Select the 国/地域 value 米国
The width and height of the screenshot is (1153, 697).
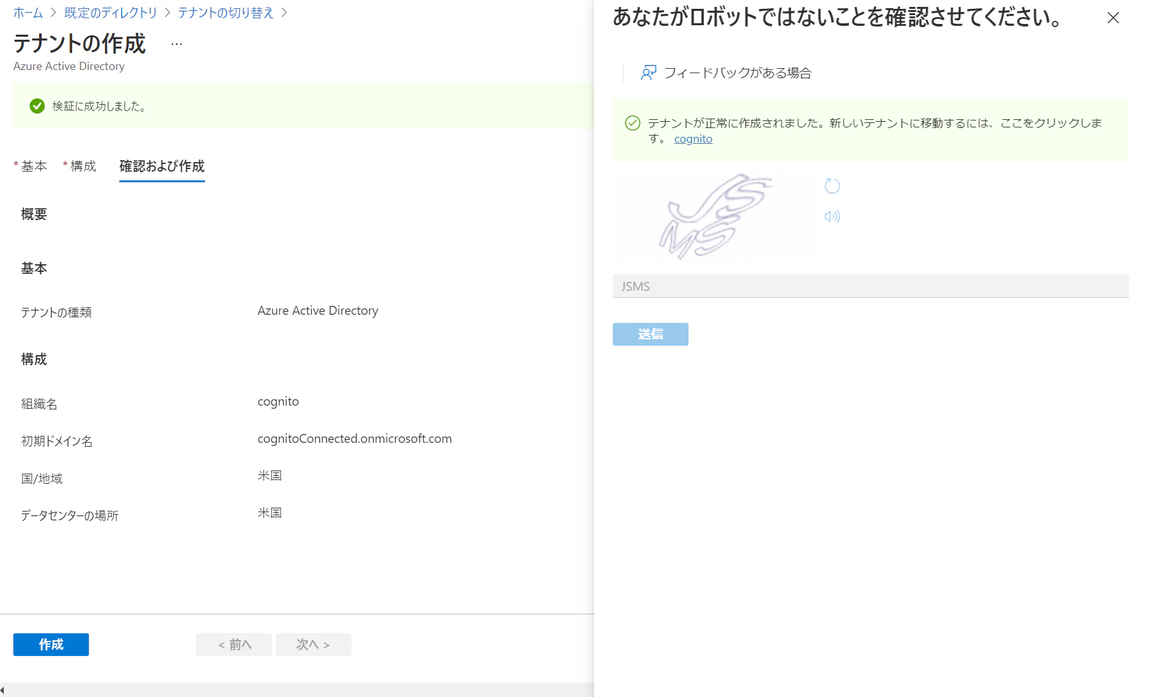269,476
